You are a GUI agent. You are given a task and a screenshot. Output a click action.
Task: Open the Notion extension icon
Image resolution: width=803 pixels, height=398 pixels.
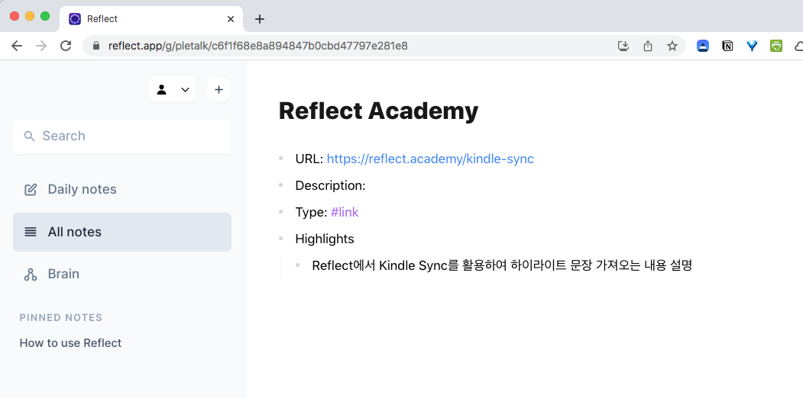click(x=727, y=46)
